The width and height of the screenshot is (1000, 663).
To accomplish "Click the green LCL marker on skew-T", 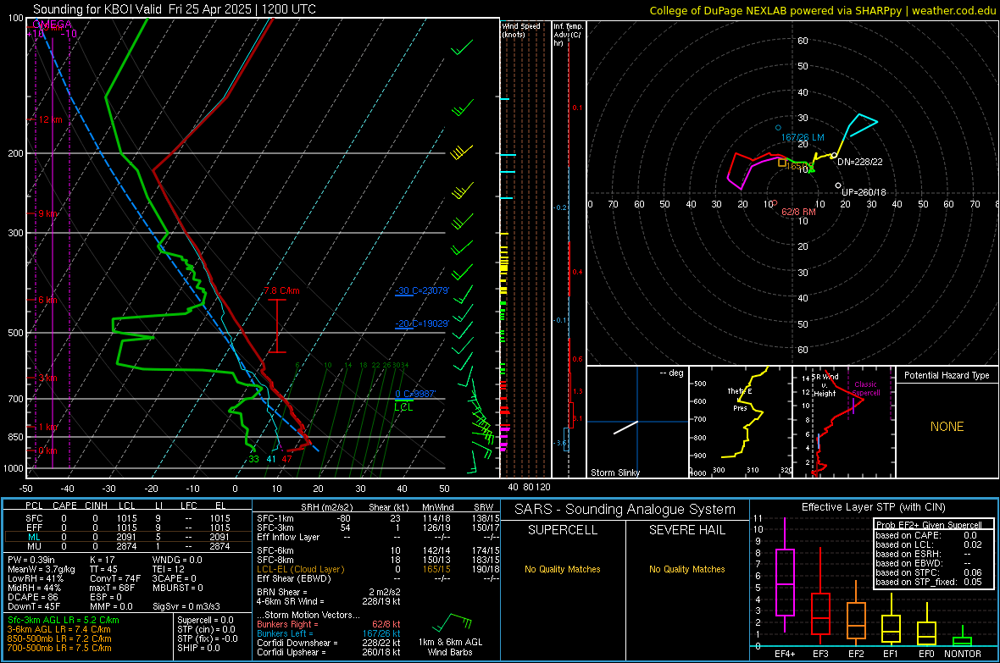I will (x=403, y=406).
